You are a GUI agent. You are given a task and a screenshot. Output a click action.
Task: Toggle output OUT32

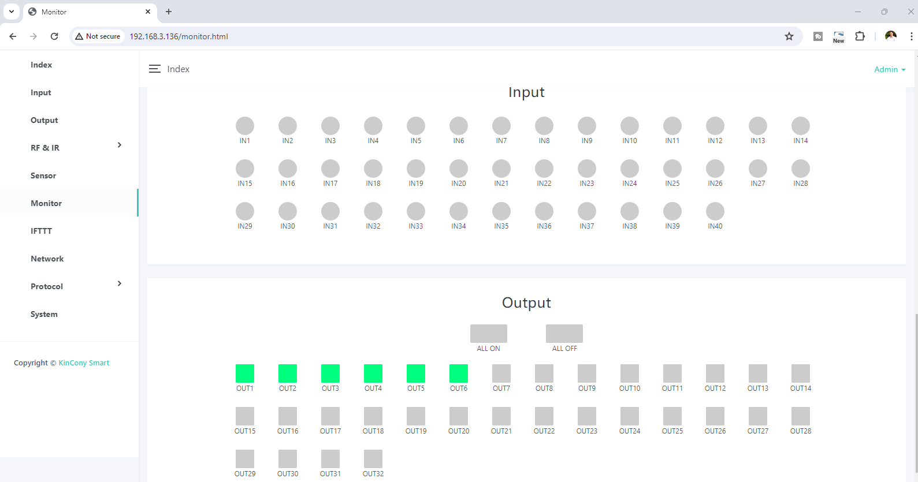pos(373,459)
